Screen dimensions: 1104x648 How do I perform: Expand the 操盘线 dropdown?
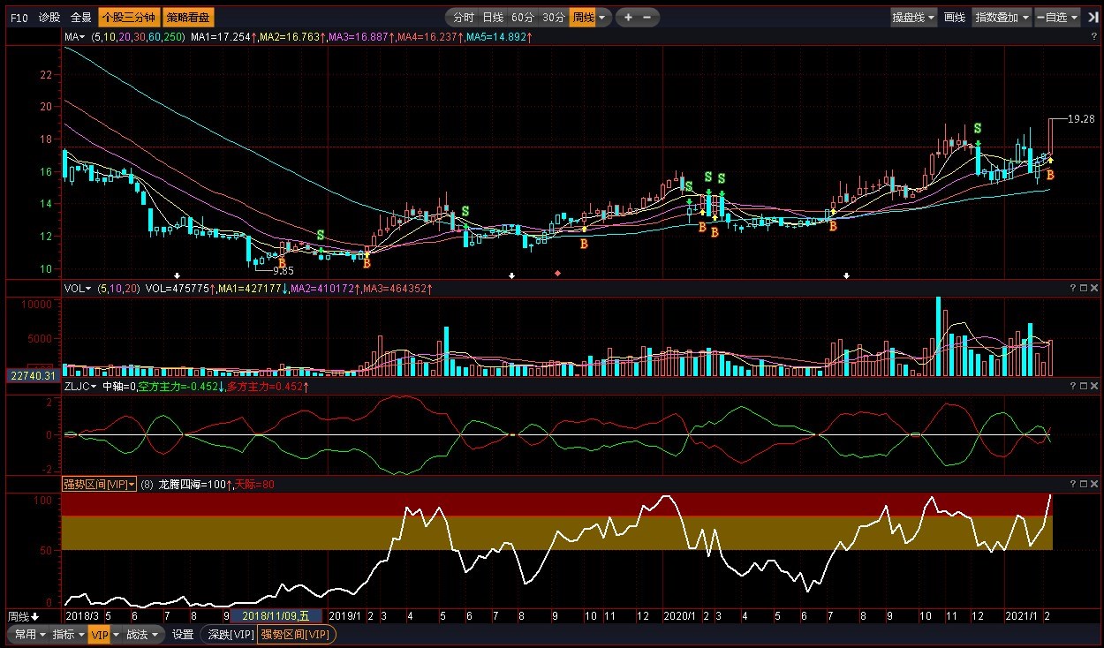click(913, 17)
